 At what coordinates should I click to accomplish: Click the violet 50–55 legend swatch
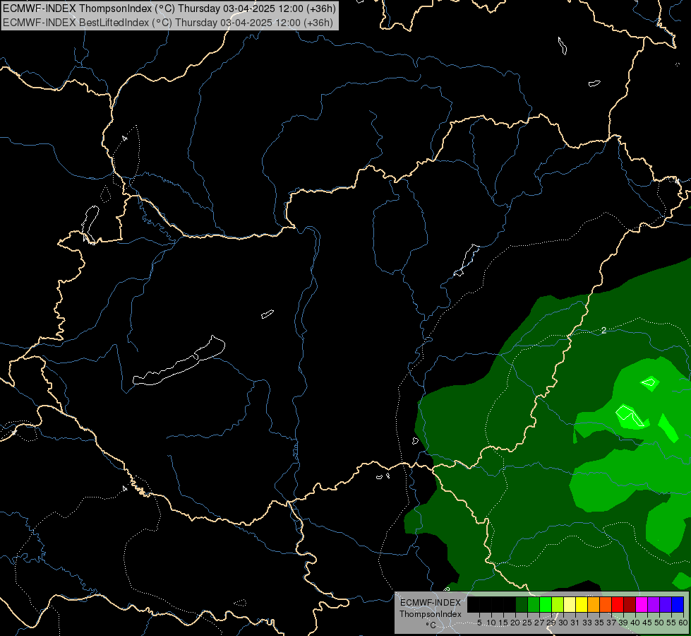666,604
